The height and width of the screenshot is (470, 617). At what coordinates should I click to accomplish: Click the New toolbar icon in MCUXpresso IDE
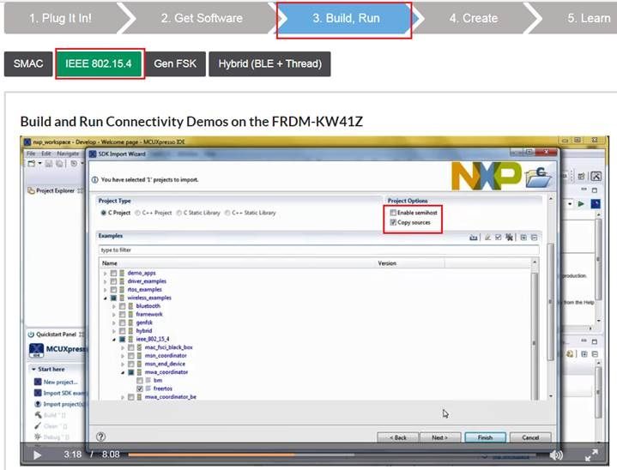tap(32, 163)
